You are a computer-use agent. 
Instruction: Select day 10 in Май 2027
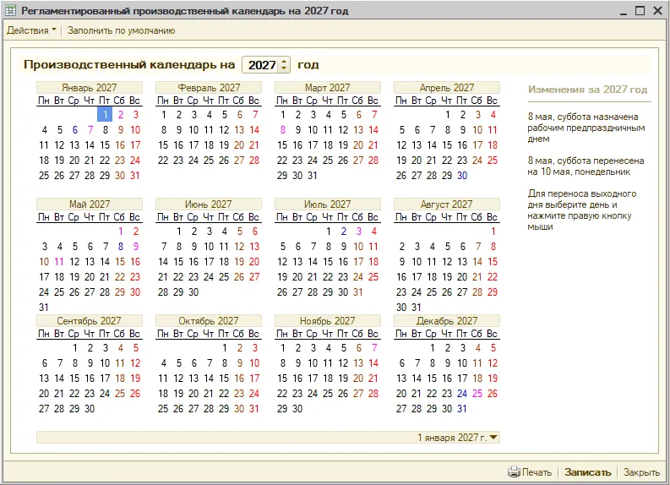tap(44, 262)
